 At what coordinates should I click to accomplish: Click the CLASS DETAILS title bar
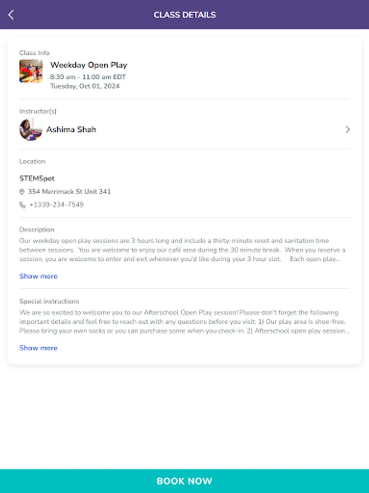[184, 15]
